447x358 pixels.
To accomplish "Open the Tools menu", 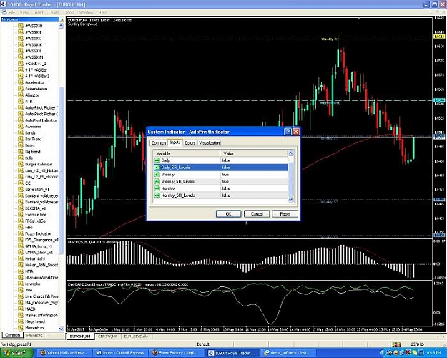I will [x=69, y=13].
